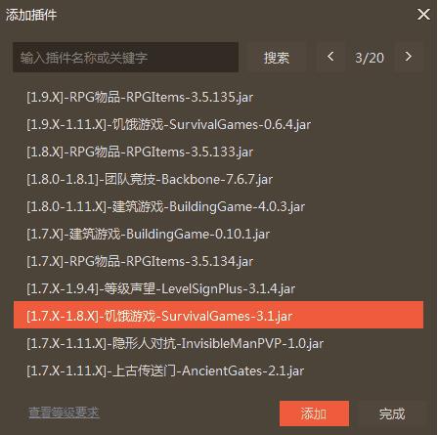Screen dimensions: 438x435
Task: Select RPGItems-3.5.134.jar for 1.7.X
Action: point(218,261)
